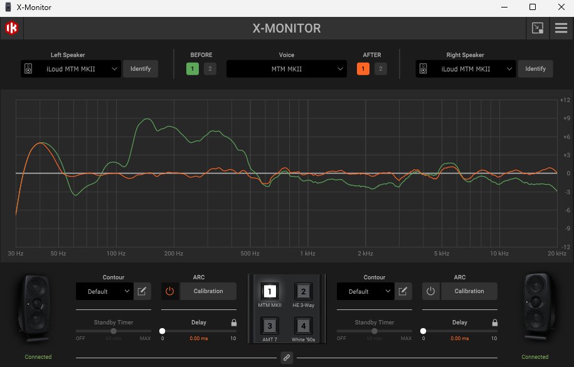The height and width of the screenshot is (367, 574).
Task: Click the left speaker icon in selector
Action: (28, 69)
